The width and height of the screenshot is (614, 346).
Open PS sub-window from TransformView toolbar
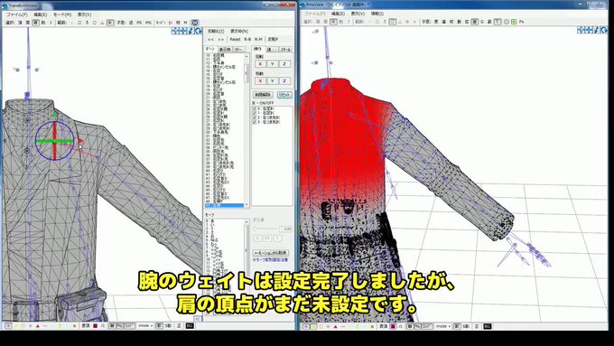pos(139,23)
